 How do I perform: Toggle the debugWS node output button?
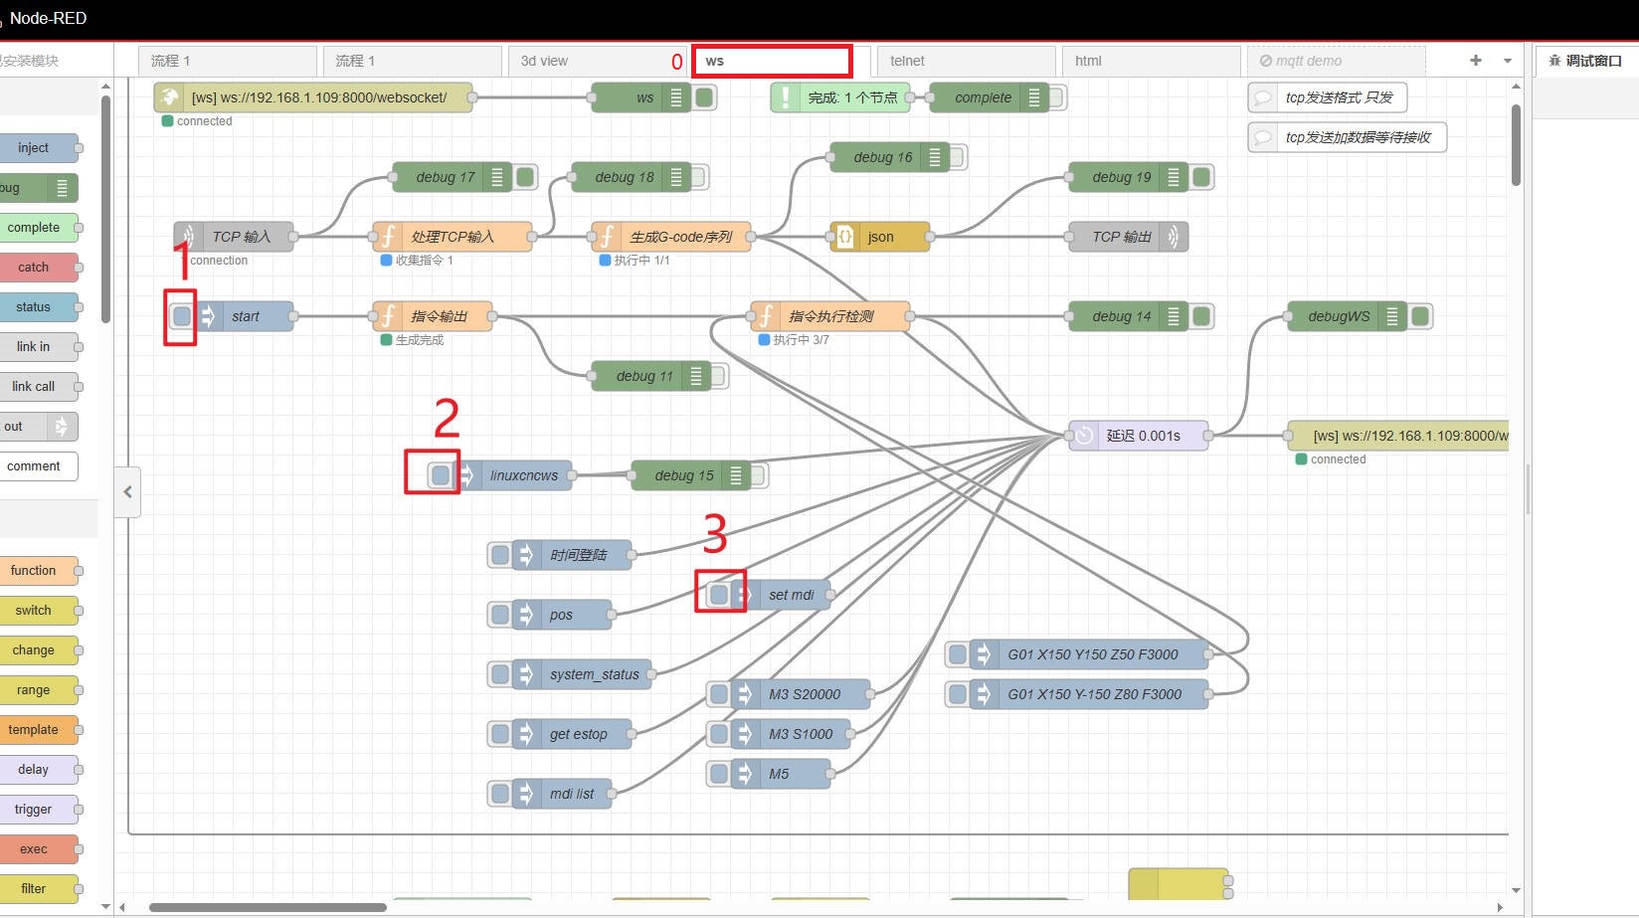(x=1420, y=316)
